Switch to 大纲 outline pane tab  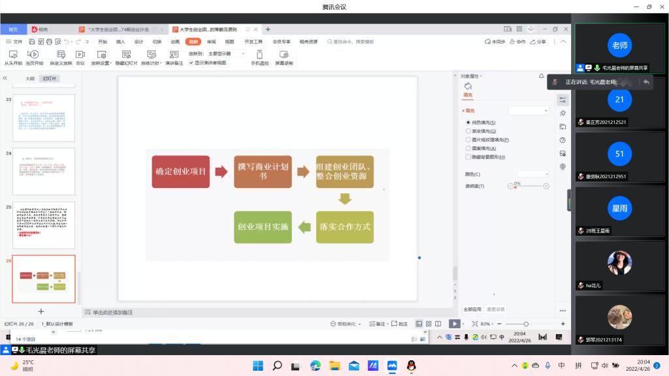point(29,78)
